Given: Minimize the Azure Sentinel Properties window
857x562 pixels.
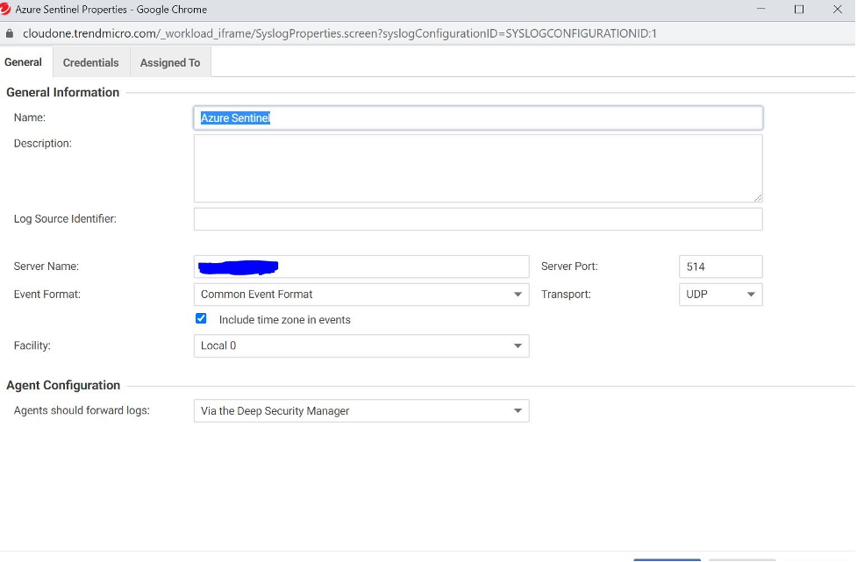Looking at the screenshot, I should 761,10.
